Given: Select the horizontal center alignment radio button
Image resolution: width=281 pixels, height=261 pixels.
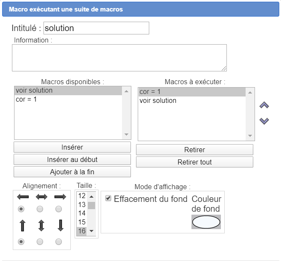Looking at the screenshot, I should (40, 209).
